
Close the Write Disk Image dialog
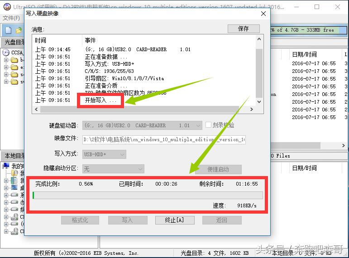[263, 14]
